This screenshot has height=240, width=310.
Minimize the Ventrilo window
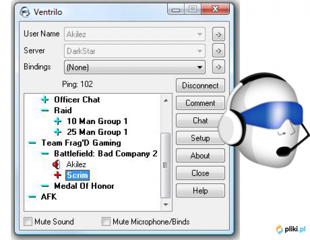[176, 9]
